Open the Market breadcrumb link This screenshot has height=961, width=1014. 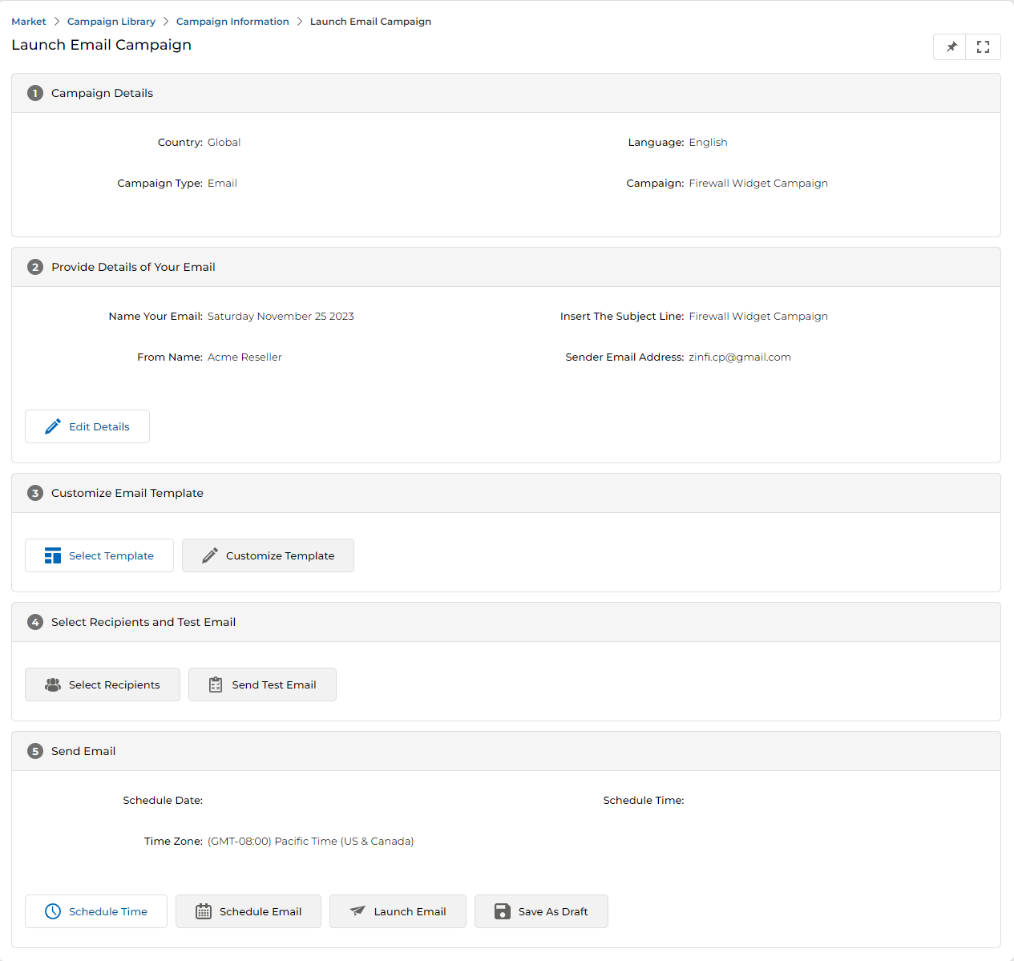(29, 22)
